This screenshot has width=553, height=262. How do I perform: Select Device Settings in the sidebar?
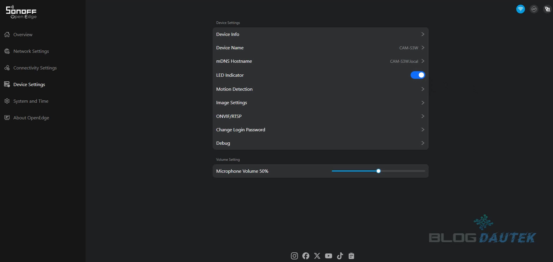(25, 84)
